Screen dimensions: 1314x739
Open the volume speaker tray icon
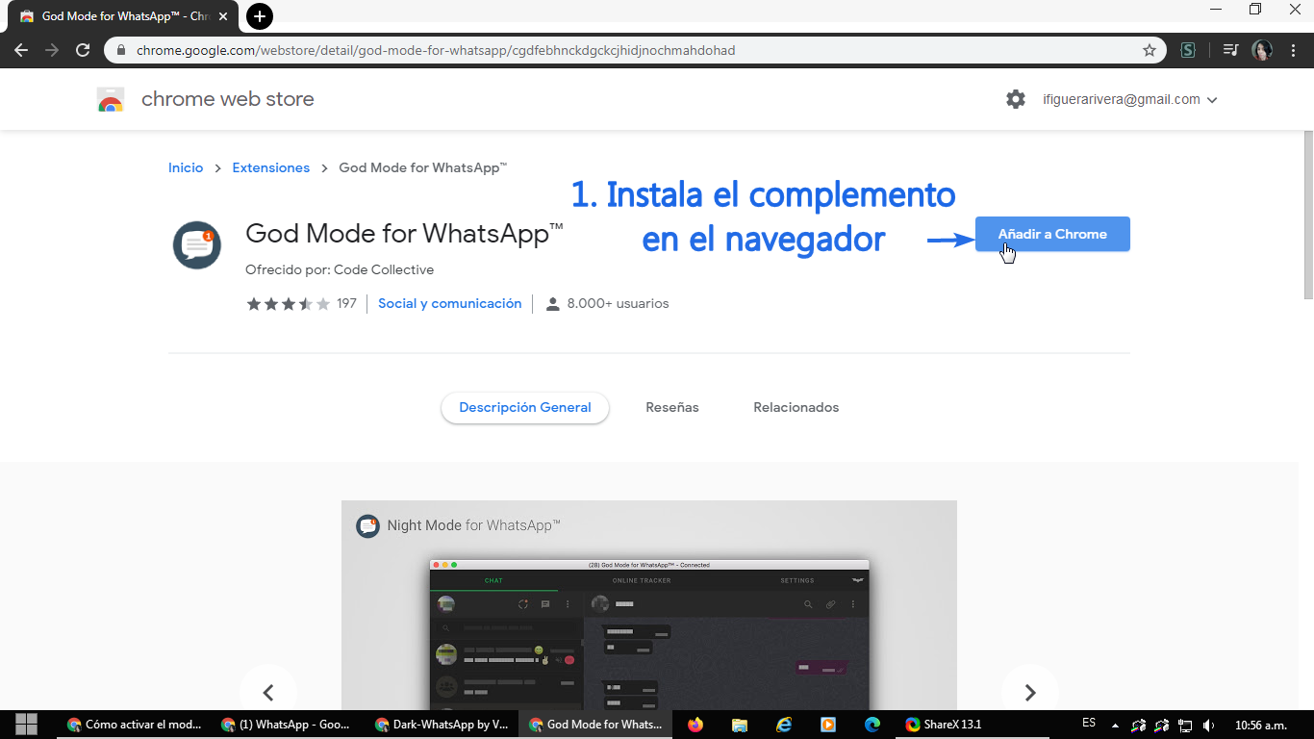(x=1208, y=726)
